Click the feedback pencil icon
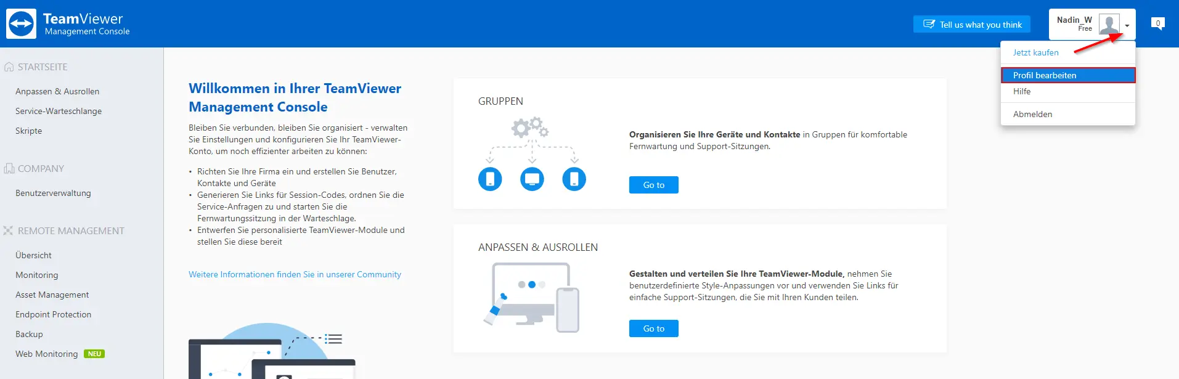This screenshot has height=379, width=1179. [x=929, y=24]
